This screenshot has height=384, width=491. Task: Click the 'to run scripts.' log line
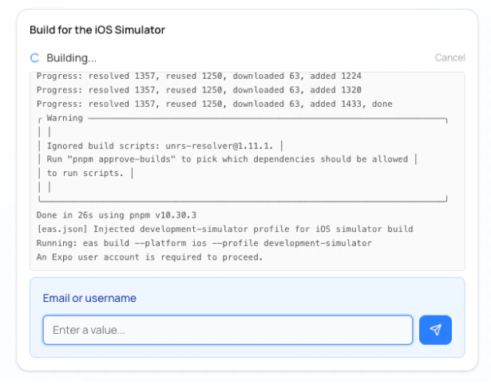[89, 173]
